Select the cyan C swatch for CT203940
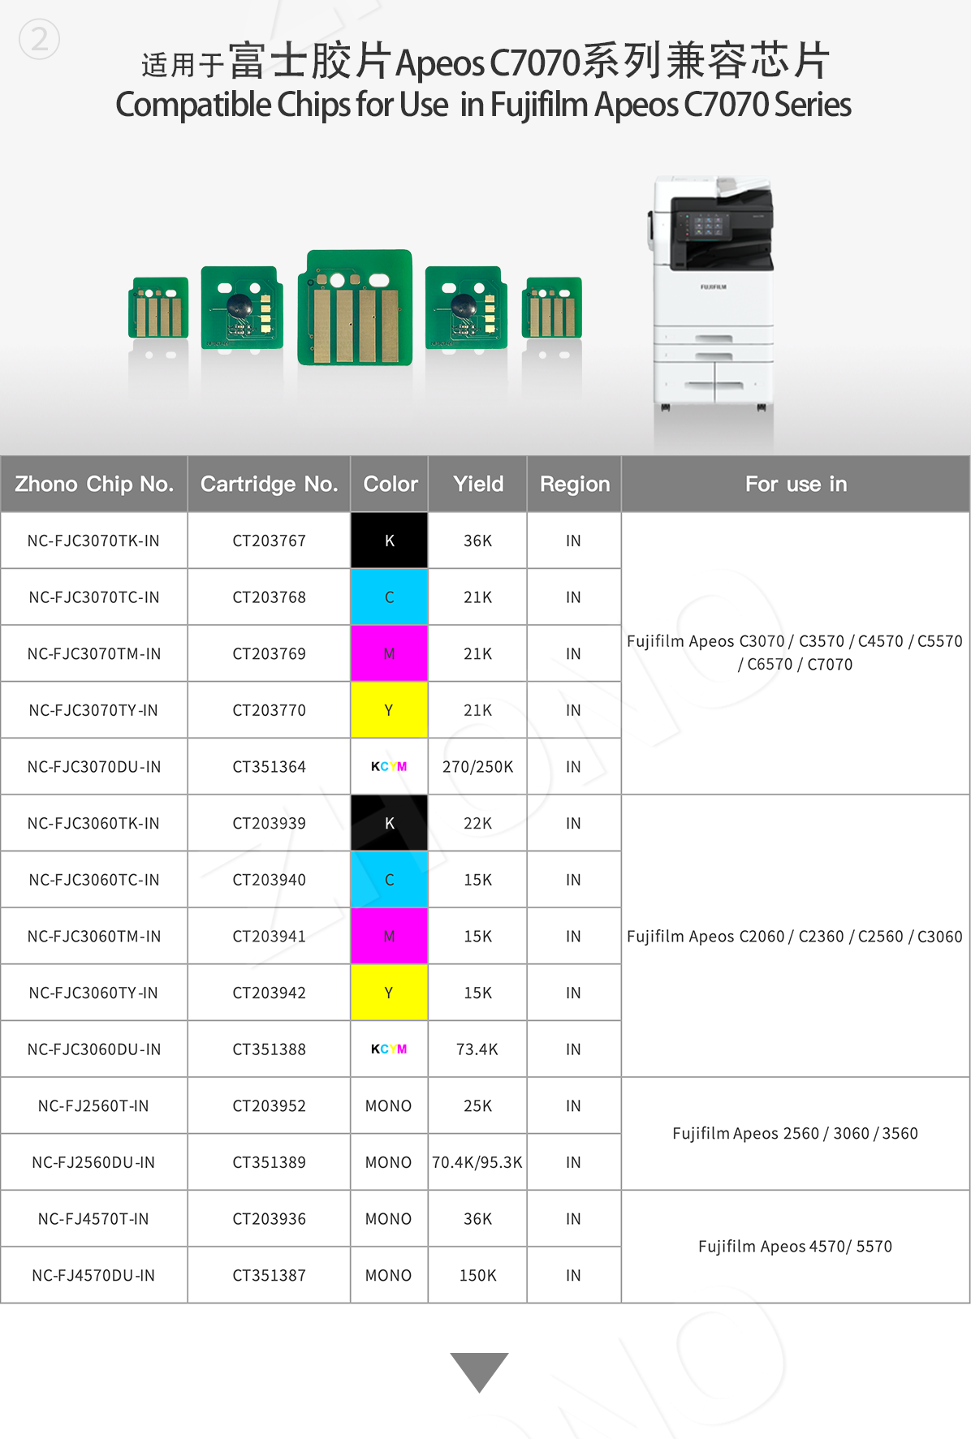971x1439 pixels. 389,880
